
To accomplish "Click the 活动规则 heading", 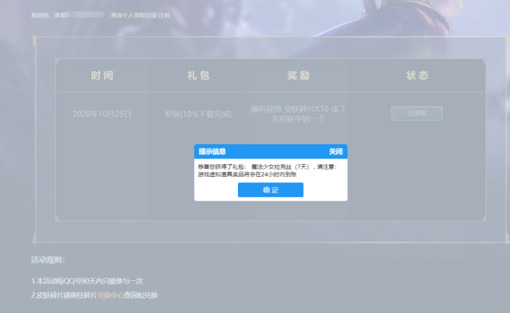I will [x=48, y=260].
